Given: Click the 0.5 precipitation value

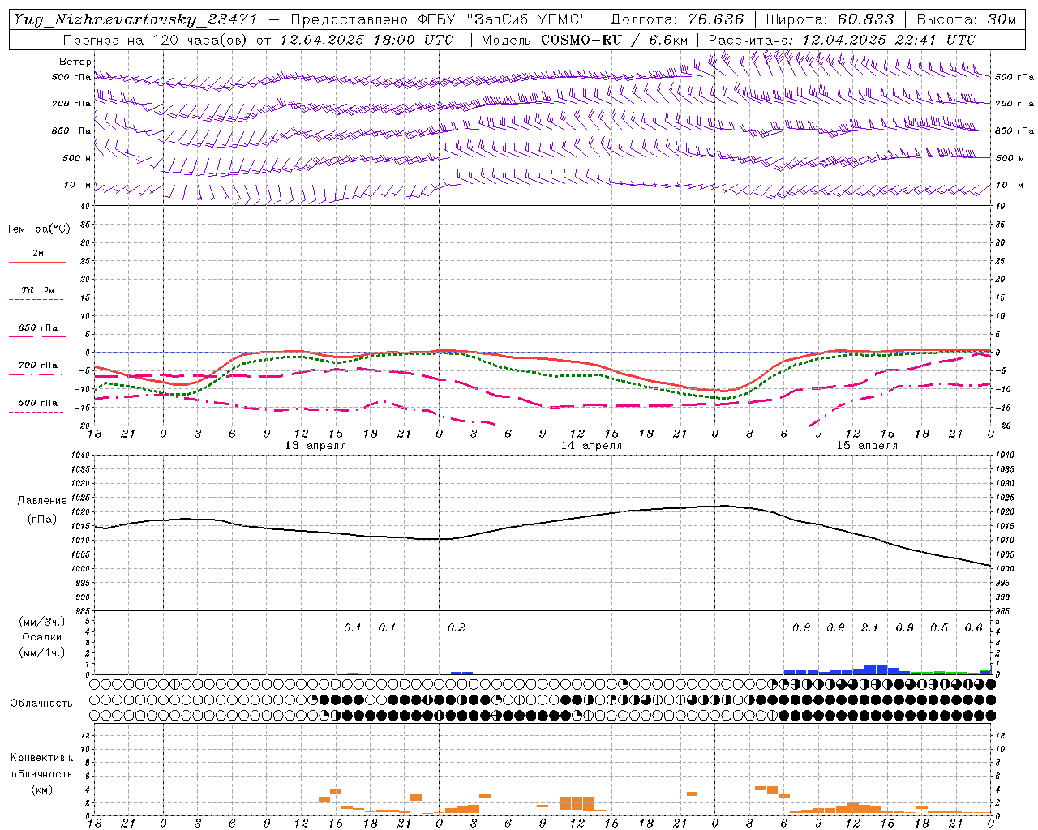Looking at the screenshot, I should click(939, 628).
